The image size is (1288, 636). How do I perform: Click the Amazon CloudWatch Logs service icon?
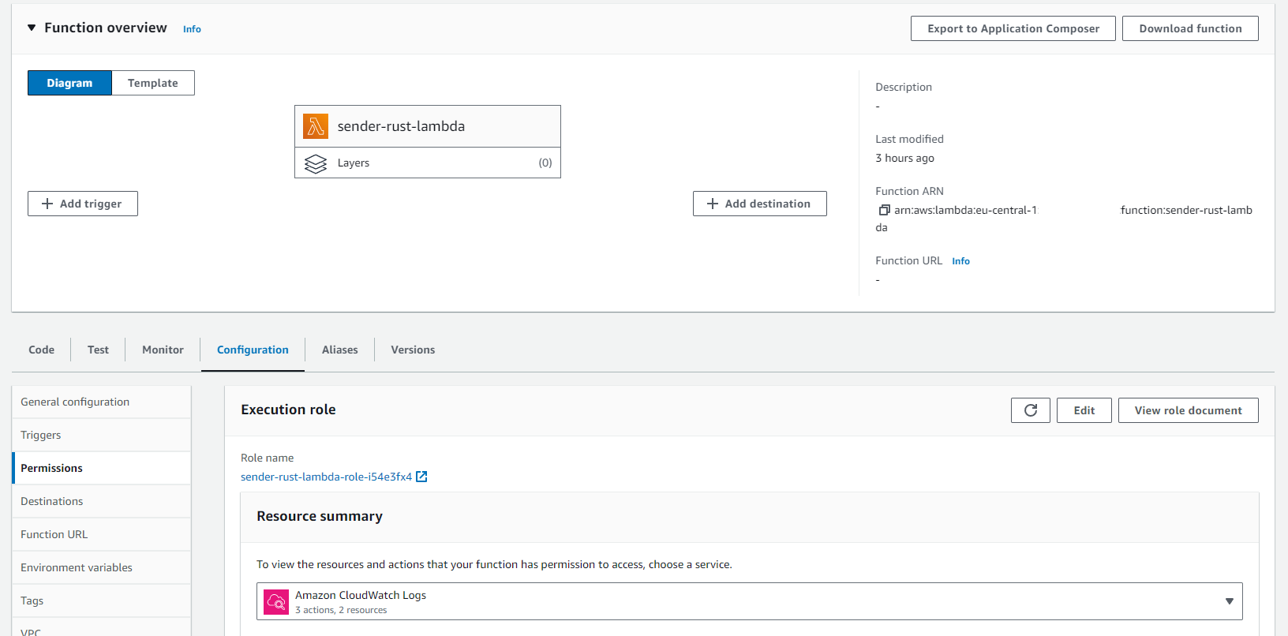coord(276,602)
